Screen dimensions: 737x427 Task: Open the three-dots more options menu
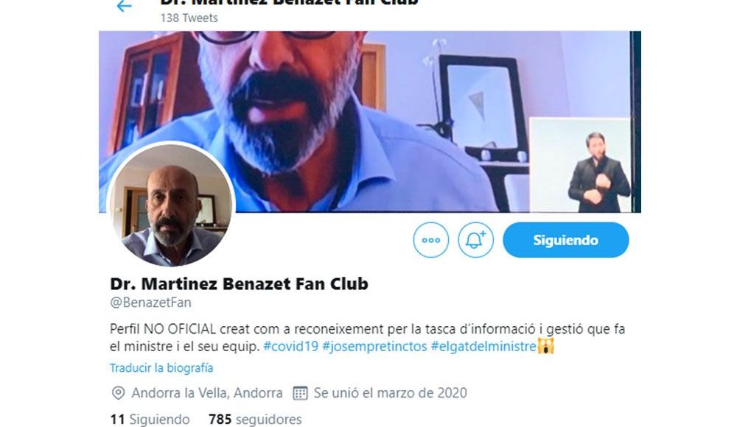[x=430, y=240]
